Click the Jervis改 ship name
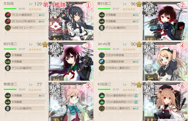 click(104, 44)
